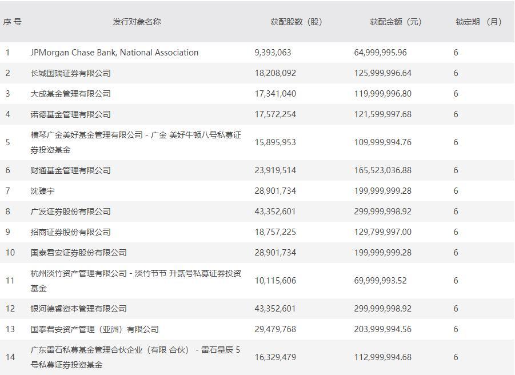Select the 长城国瑞证券有限公司 name cell
This screenshot has width=515, height=375.
point(71,73)
